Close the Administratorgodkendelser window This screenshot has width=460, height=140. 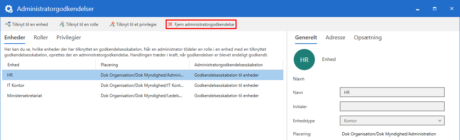[x=451, y=9]
